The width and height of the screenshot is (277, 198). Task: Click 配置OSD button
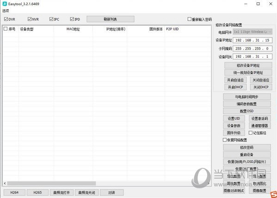click(x=247, y=111)
